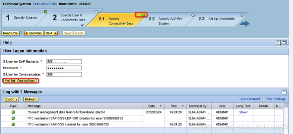Click the Maintain Connections button
293x134 pixels.
tap(20, 81)
